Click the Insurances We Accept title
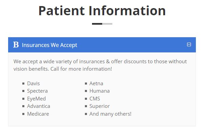Viewport: 204px width, 140px height. tap(49, 45)
